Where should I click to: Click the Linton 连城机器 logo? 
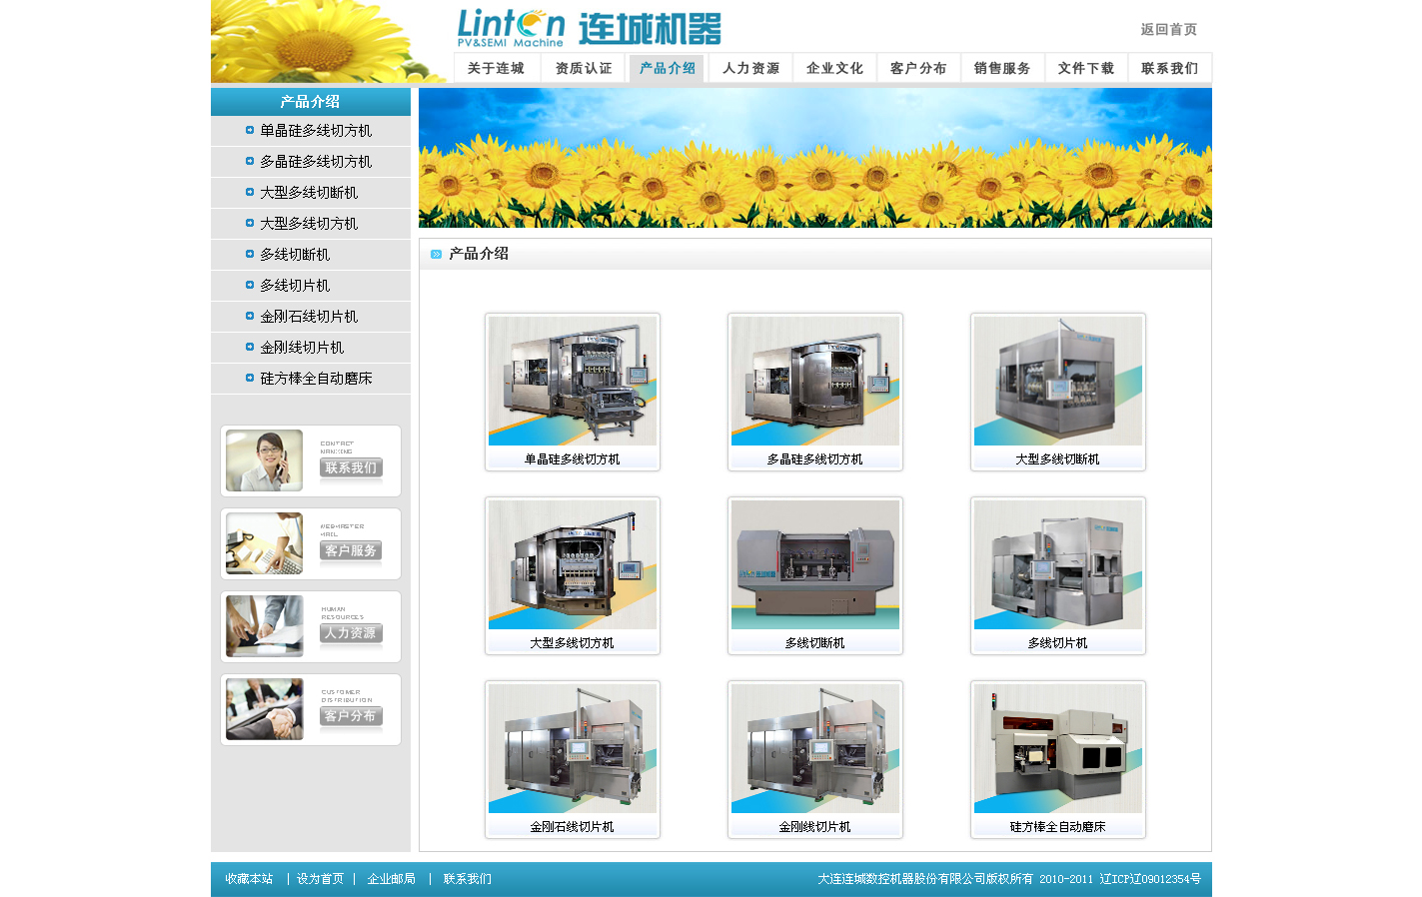(589, 28)
